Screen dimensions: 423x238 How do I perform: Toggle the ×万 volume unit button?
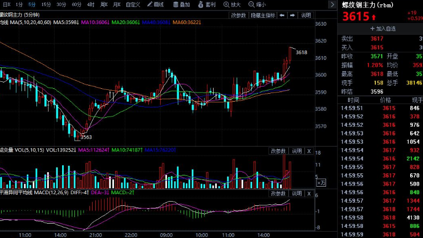pos(321,183)
